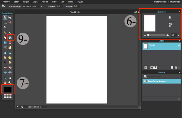Choose the Bloat tool
This screenshot has height=118, width=182.
[x=5, y=72]
